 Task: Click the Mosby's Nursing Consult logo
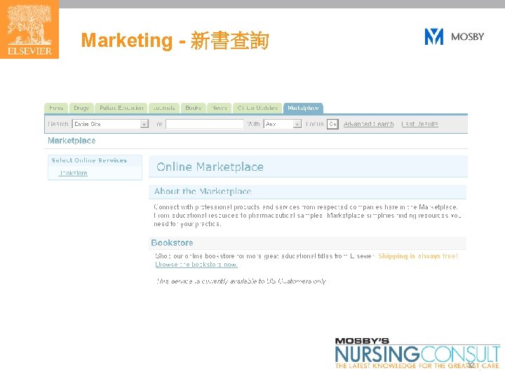418,353
